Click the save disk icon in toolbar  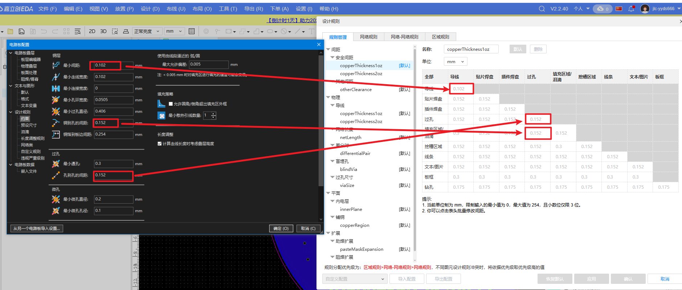click(x=21, y=32)
